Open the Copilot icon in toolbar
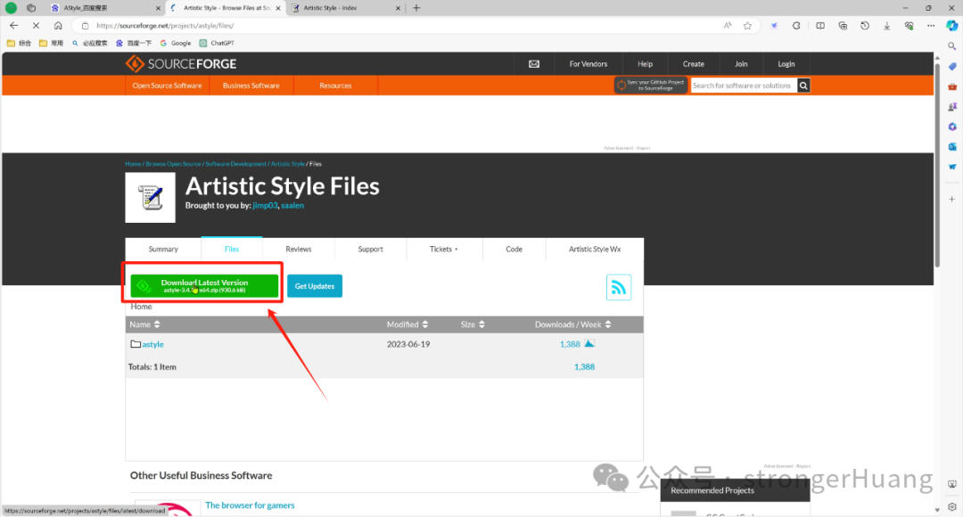 tap(952, 25)
